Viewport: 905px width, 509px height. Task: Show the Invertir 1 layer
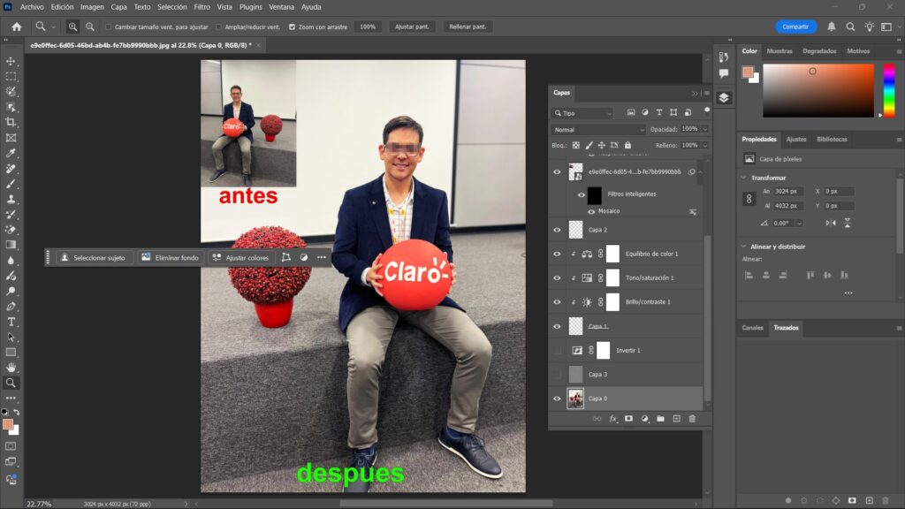(x=557, y=350)
